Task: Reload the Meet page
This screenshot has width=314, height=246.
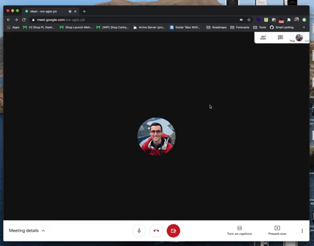Action: 24,20
